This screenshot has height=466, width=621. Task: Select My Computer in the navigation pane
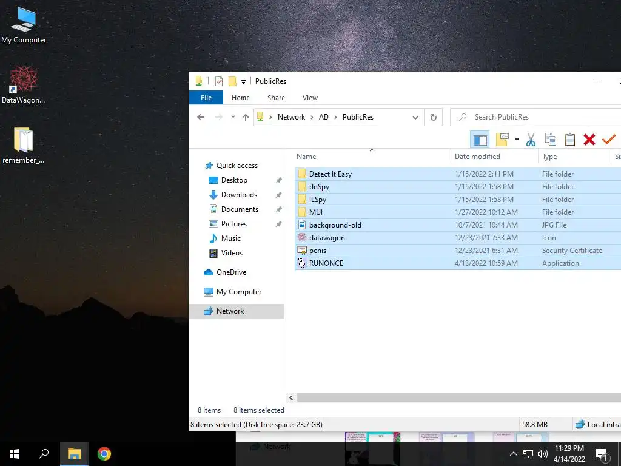pyautogui.click(x=239, y=292)
